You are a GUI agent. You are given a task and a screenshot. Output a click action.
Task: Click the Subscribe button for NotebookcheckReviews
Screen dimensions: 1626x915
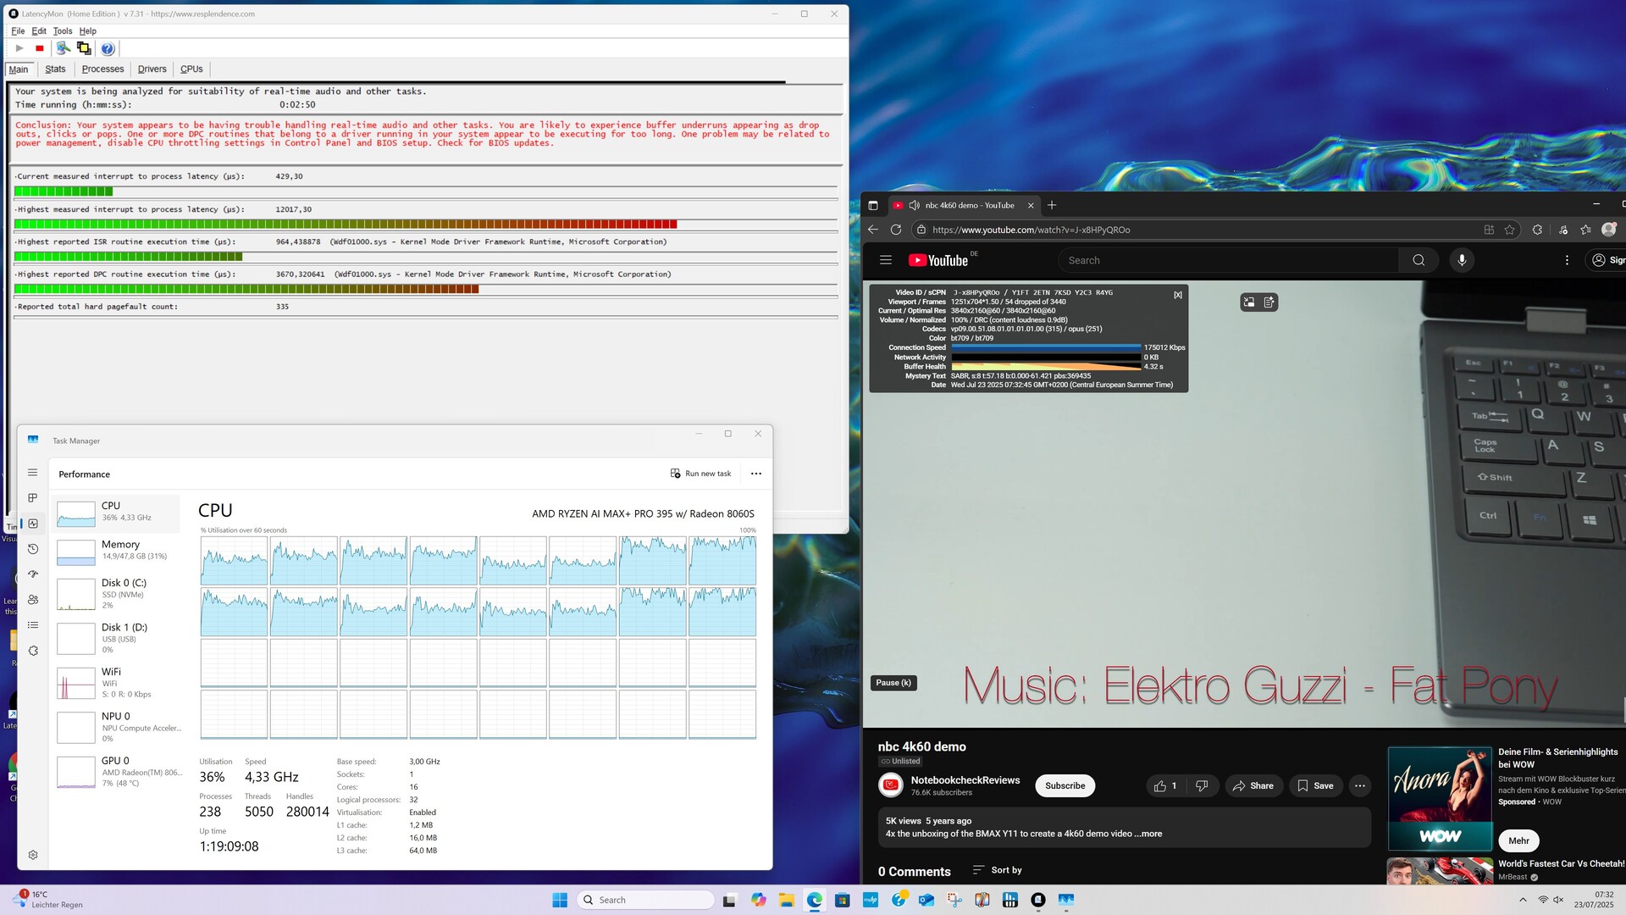1065,786
